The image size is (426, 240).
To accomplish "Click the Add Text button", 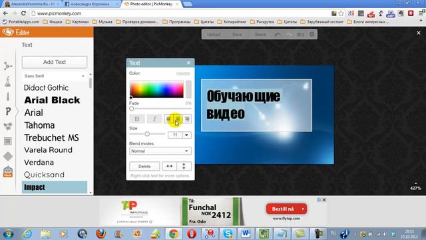I will click(55, 62).
